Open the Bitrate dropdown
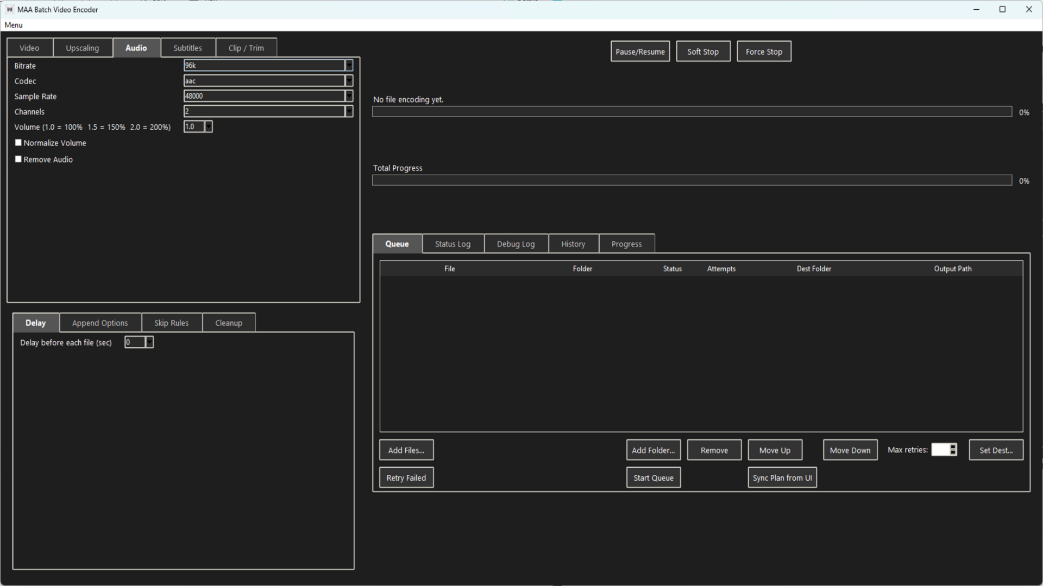1043x586 pixels. pyautogui.click(x=349, y=65)
